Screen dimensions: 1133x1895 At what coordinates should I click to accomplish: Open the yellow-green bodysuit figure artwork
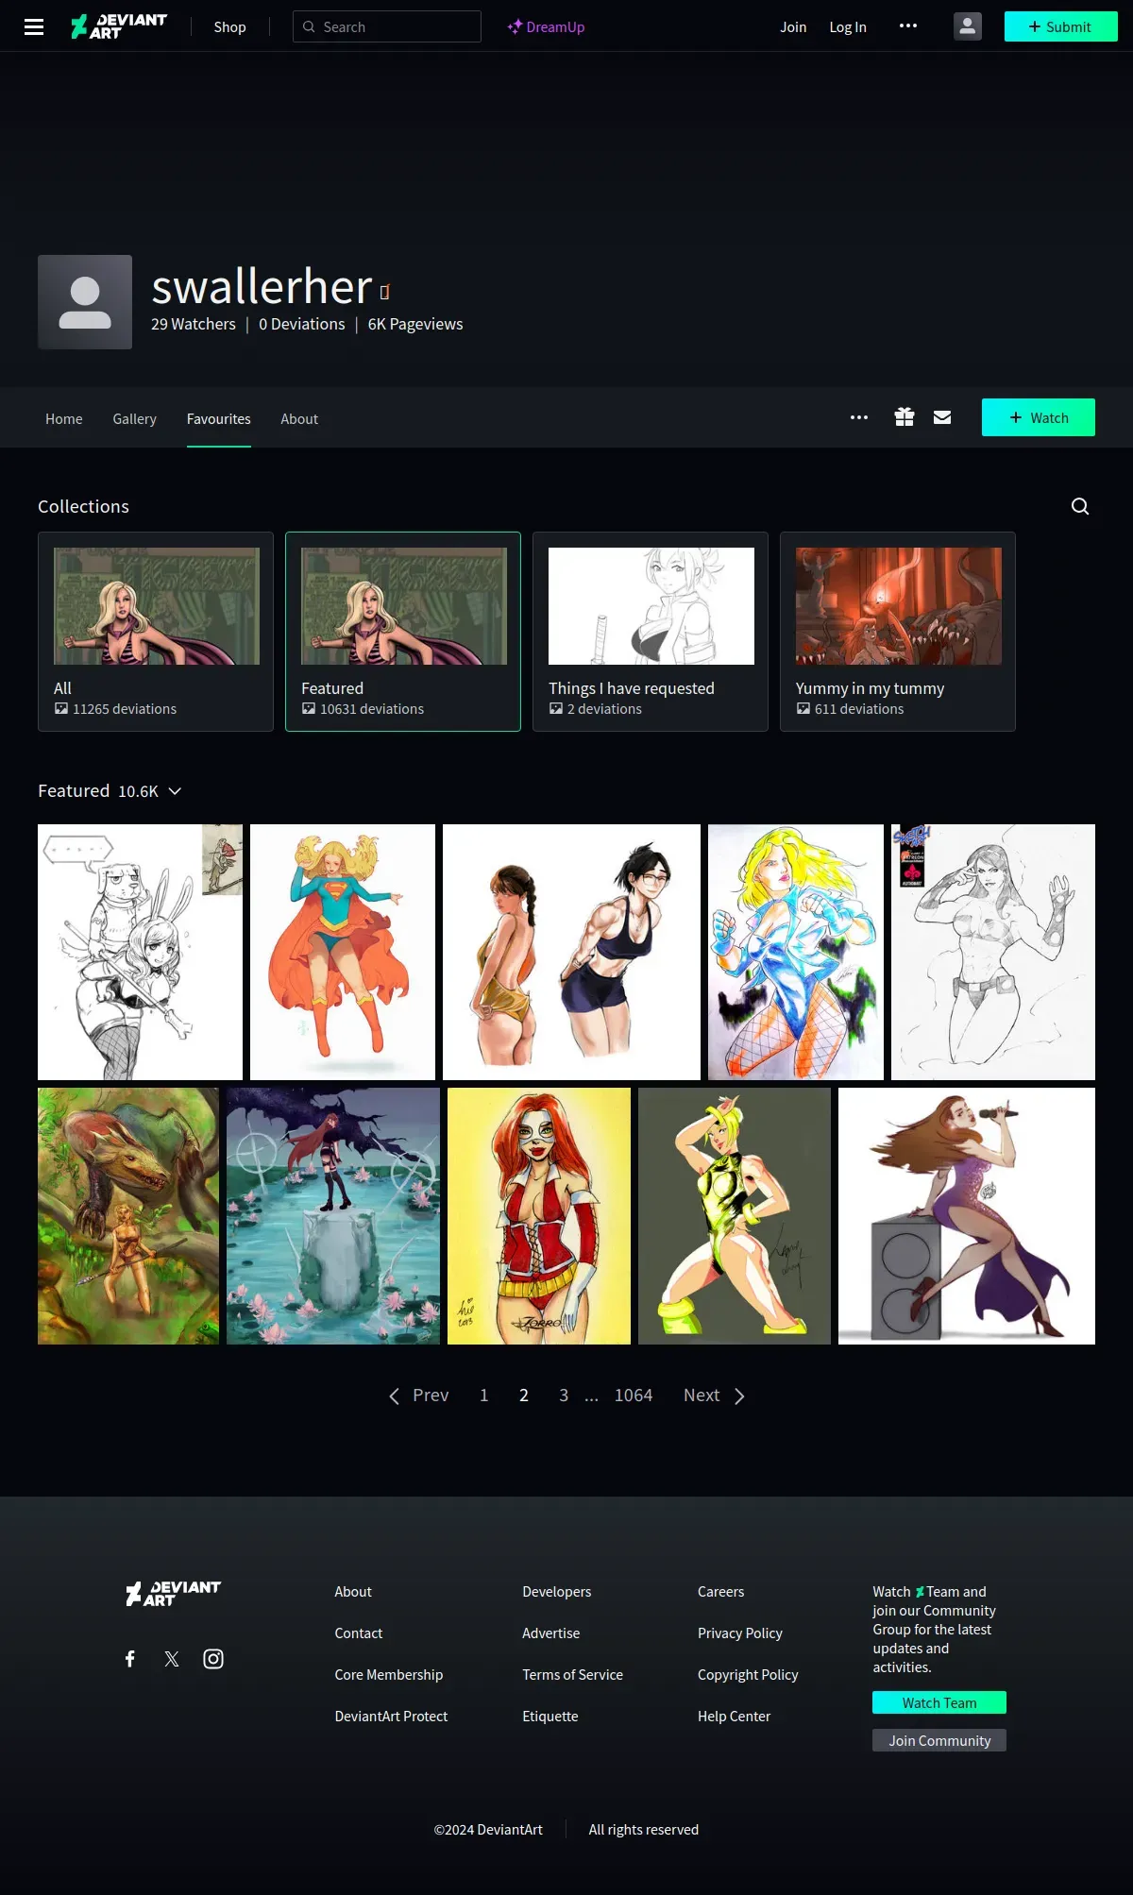[x=735, y=1216]
